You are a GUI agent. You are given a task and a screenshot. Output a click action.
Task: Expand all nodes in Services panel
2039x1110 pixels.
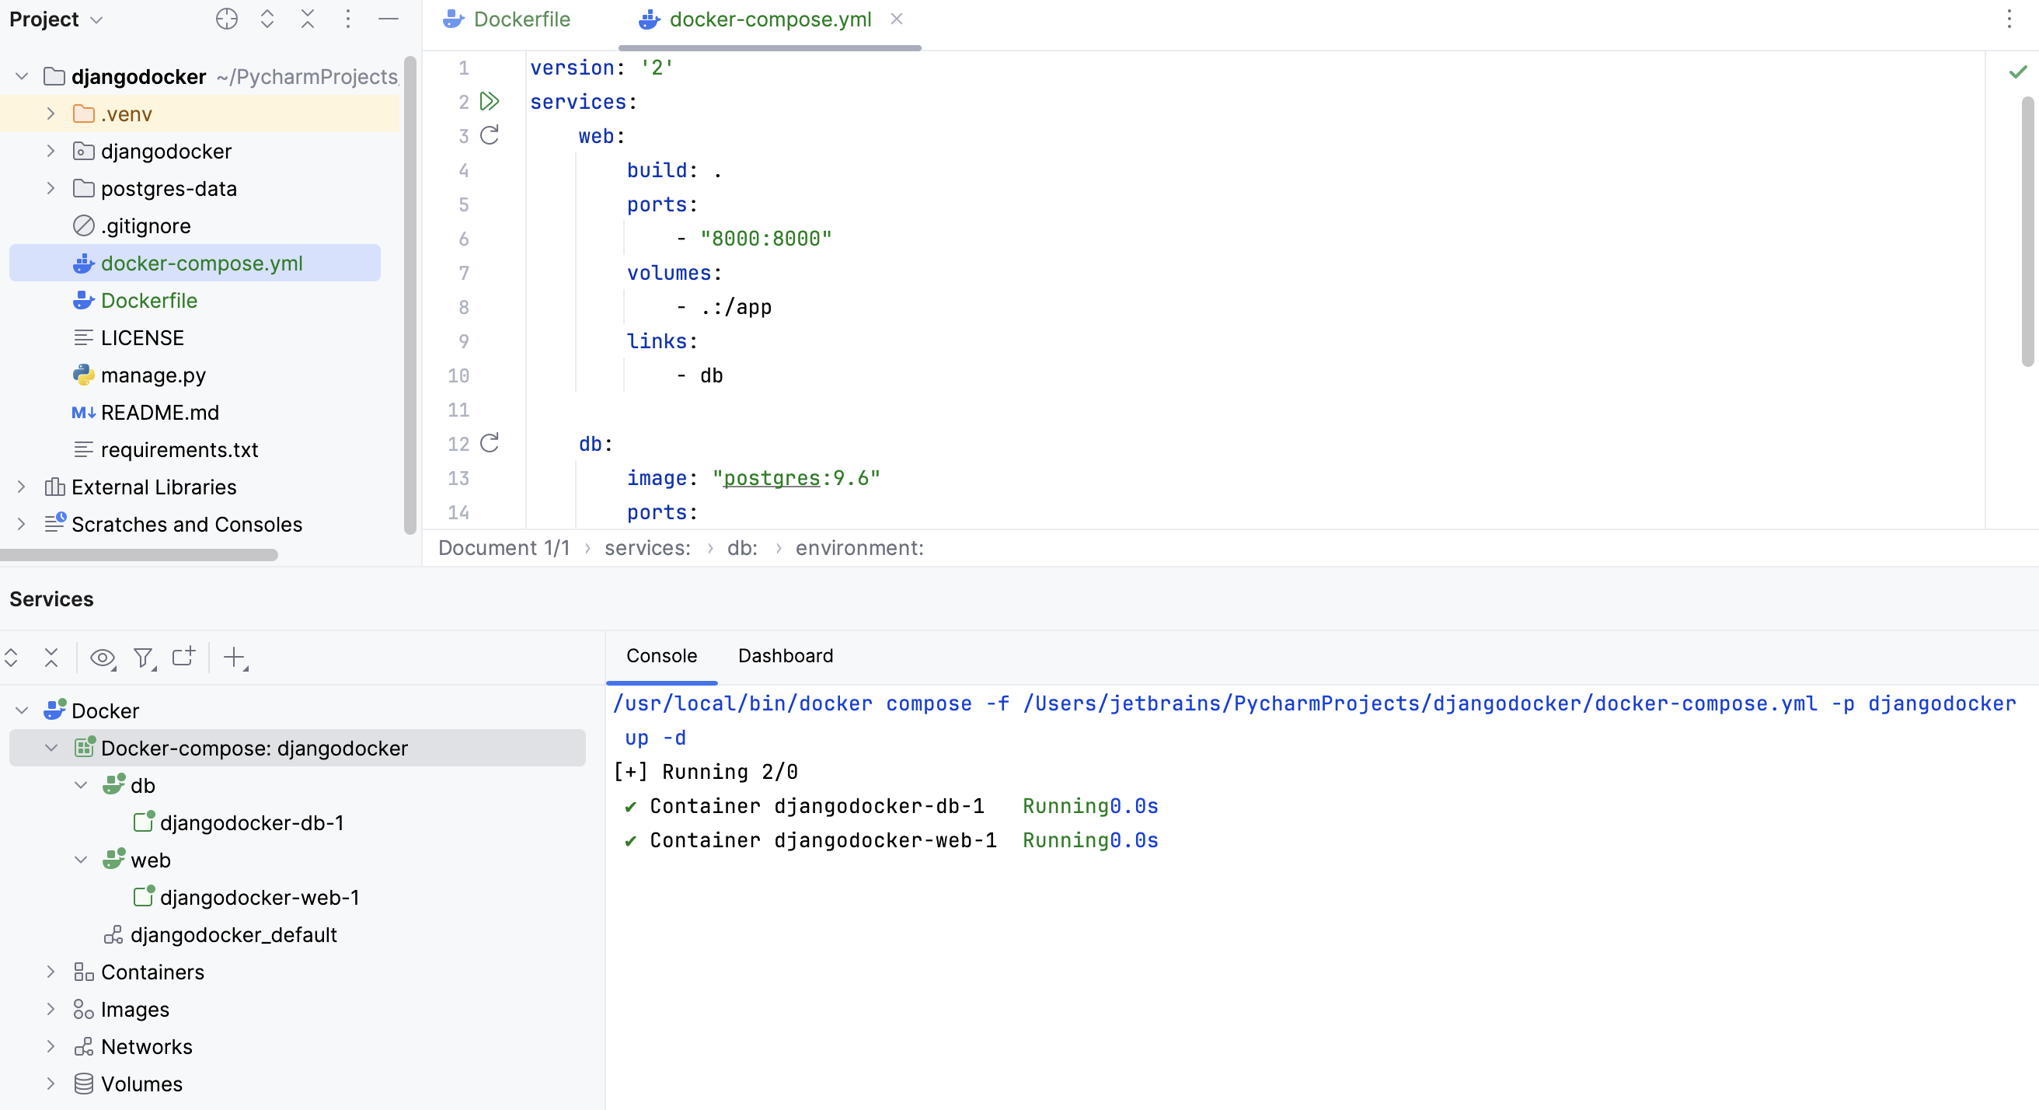click(x=11, y=658)
